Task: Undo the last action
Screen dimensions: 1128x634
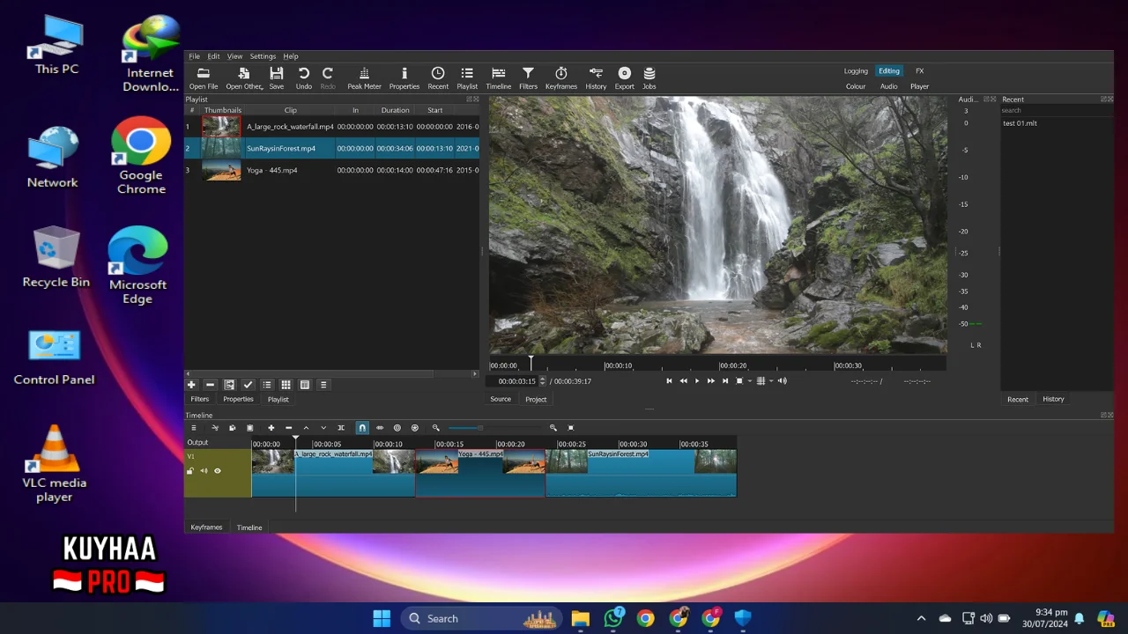Action: click(x=304, y=78)
